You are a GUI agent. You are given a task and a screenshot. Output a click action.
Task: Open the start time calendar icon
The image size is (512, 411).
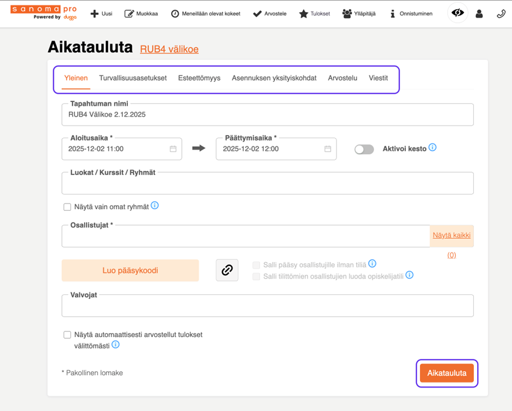pyautogui.click(x=173, y=149)
